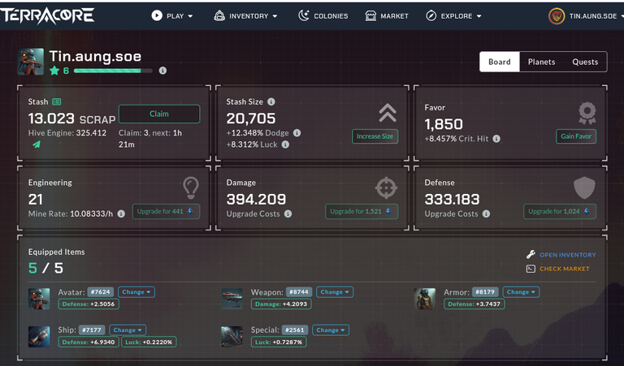Click the Crit. Hit info icon
Viewport: 624px width, 366px height.
[496, 139]
